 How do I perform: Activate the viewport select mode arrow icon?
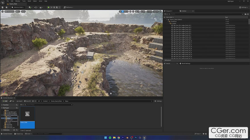click(120, 12)
